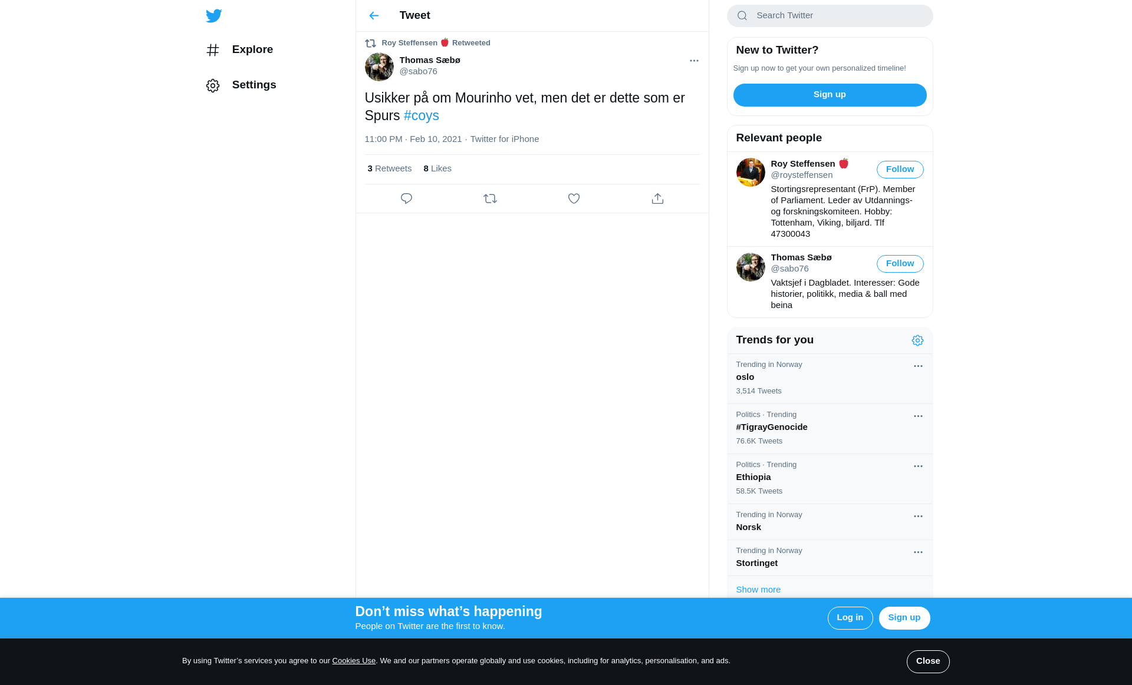This screenshot has width=1132, height=685.
Task: Open Settings from the sidebar
Action: click(254, 85)
